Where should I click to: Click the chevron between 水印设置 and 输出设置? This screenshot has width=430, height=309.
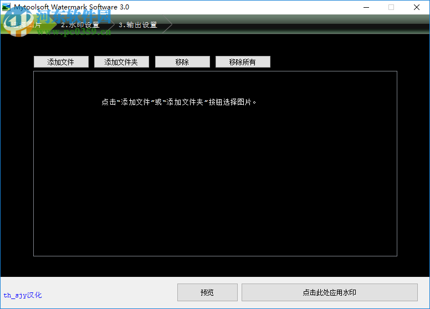(110, 24)
